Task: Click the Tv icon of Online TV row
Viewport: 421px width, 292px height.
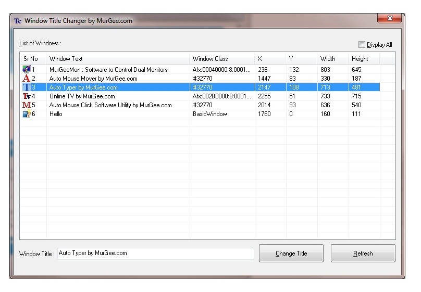Action: [26, 96]
